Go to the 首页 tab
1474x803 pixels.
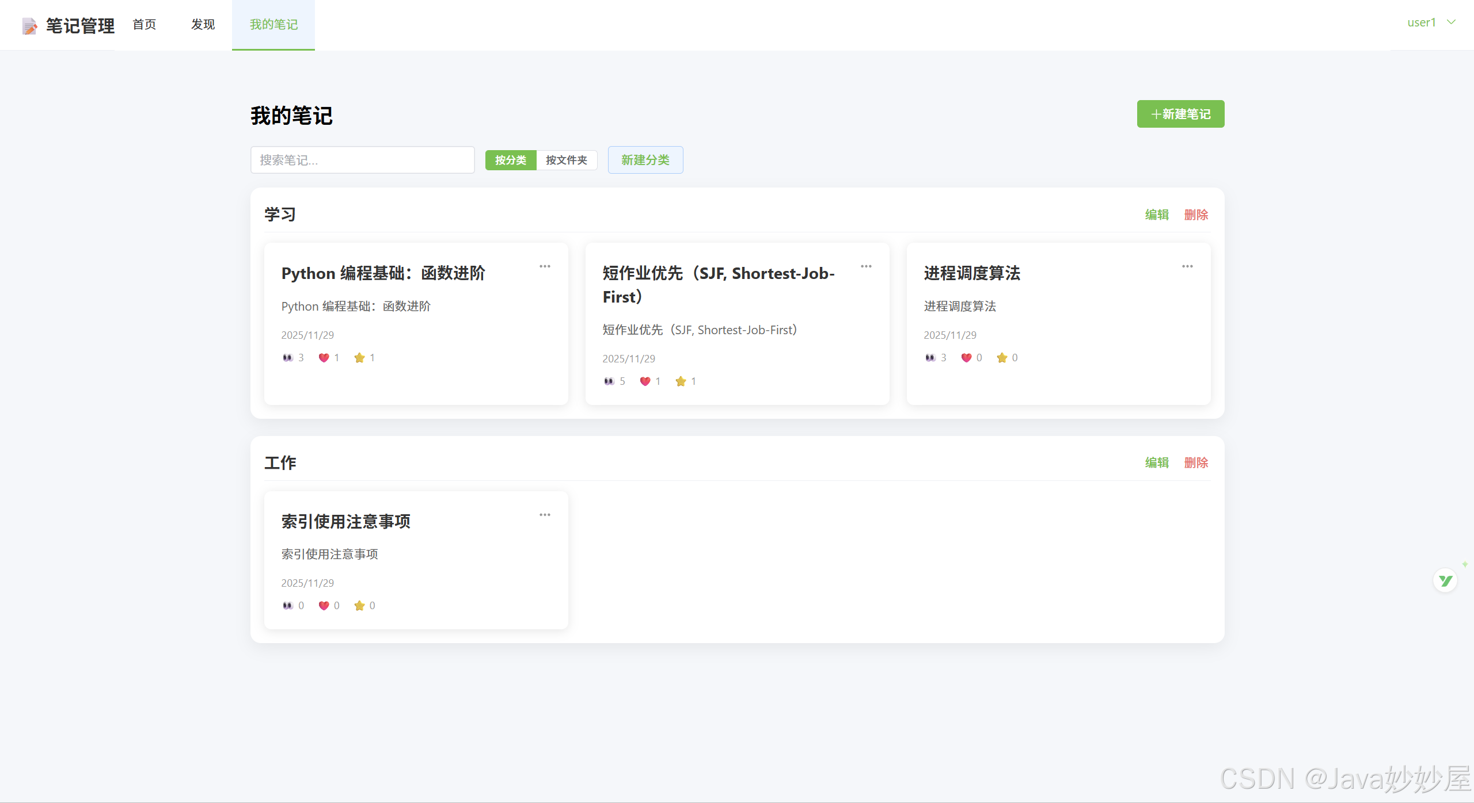pyautogui.click(x=145, y=25)
